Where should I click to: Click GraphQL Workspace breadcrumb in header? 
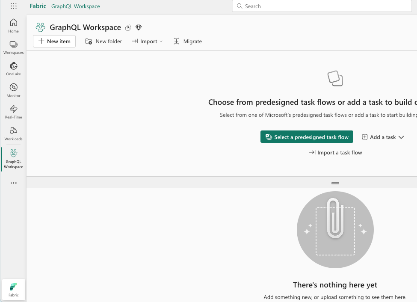76,6
